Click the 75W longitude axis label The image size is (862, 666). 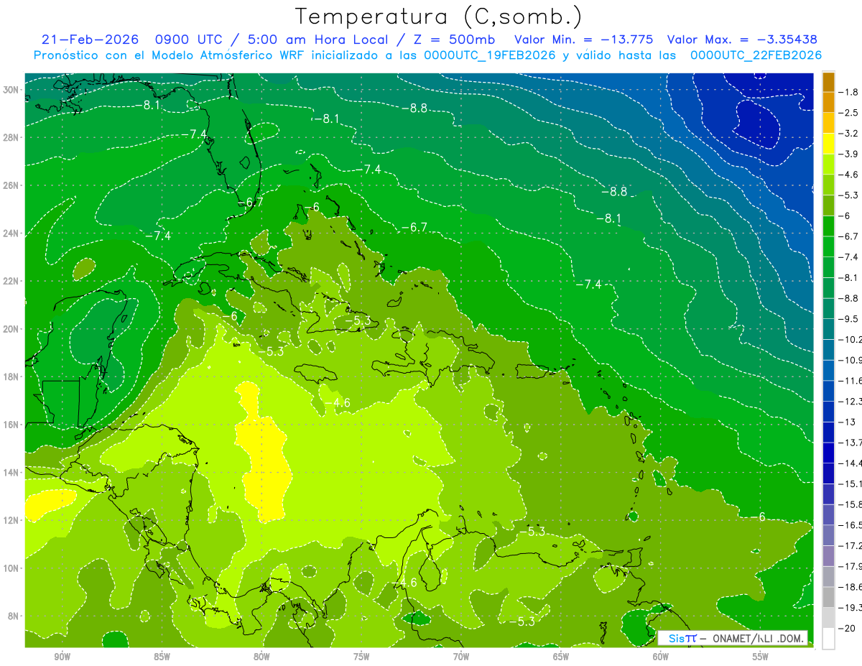tap(361, 657)
